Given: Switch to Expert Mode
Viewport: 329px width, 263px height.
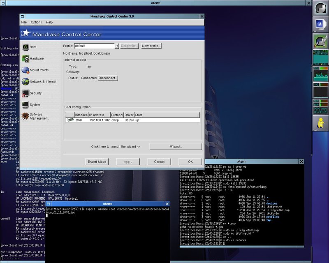Looking at the screenshot, I should tap(97, 161).
